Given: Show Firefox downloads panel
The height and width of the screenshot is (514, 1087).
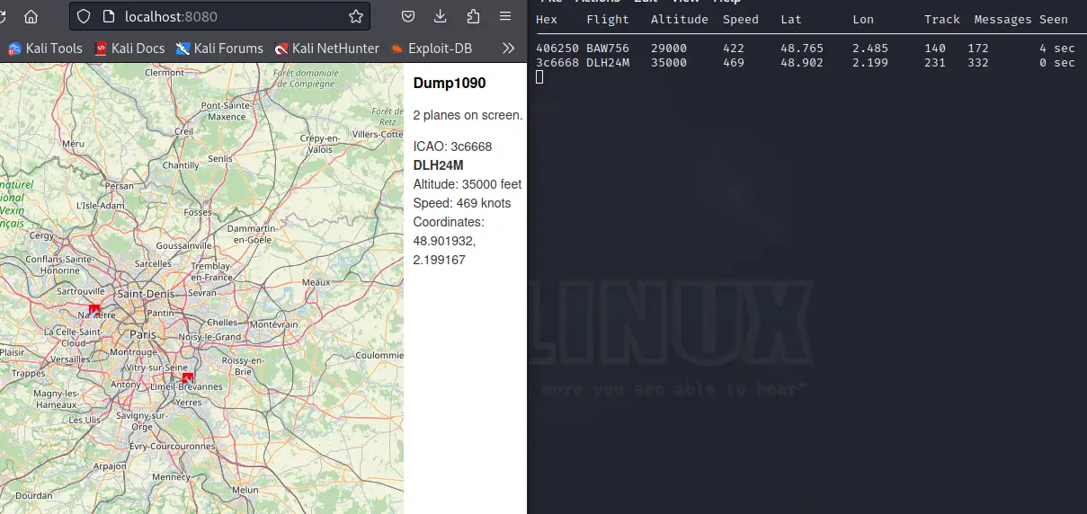Looking at the screenshot, I should point(440,16).
